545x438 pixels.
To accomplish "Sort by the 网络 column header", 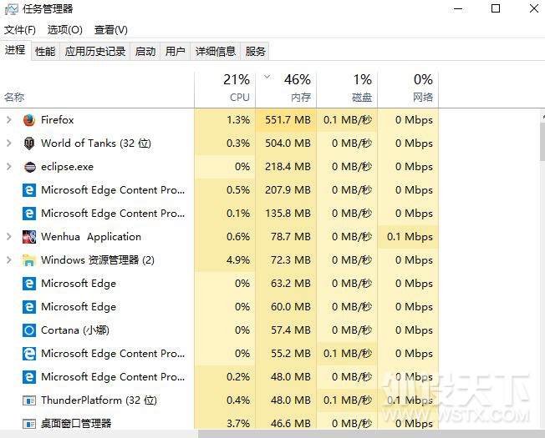I will click(x=408, y=89).
